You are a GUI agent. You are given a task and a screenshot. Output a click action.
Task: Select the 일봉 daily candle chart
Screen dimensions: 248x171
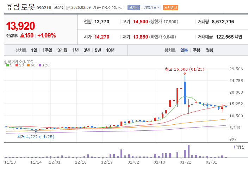[x=184, y=50]
